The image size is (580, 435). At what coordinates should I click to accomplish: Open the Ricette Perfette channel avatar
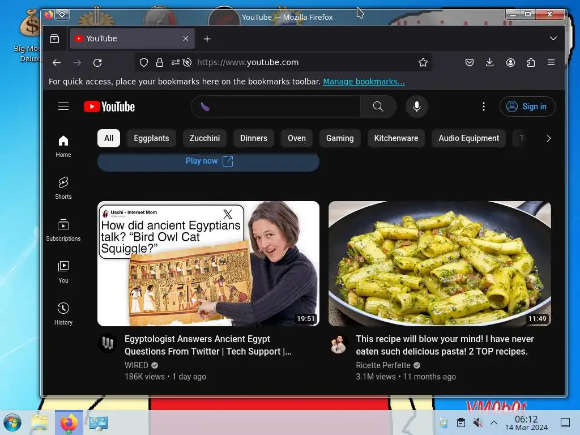point(339,344)
